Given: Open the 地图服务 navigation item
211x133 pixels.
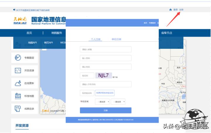Looking at the screenshot, I should coord(57,33).
